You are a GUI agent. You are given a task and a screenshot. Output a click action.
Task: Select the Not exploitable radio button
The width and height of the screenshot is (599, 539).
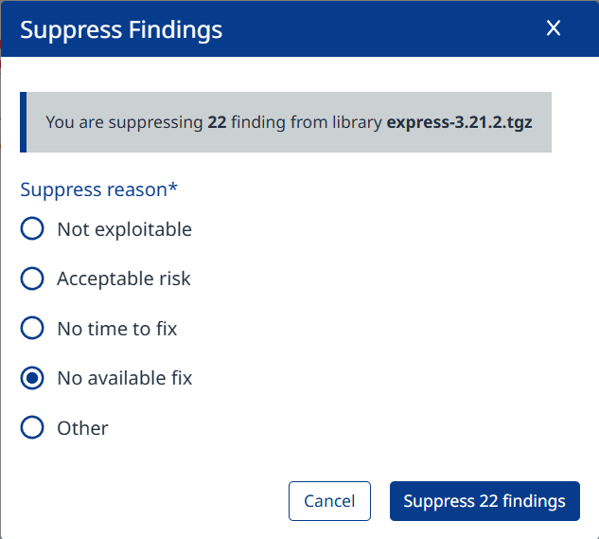coord(32,229)
